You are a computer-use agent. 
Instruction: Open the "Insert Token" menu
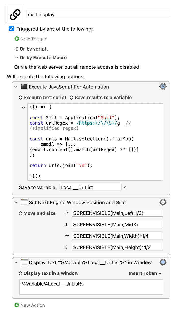(145, 273)
